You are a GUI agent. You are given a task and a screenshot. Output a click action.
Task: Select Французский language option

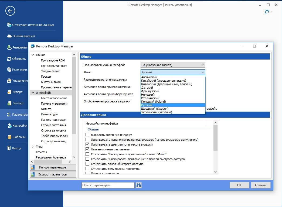coord(173,91)
